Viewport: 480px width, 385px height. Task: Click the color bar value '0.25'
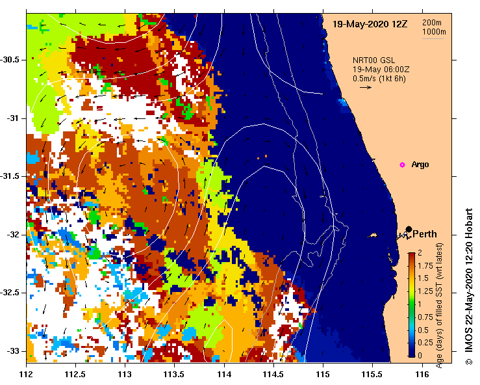tap(425, 343)
